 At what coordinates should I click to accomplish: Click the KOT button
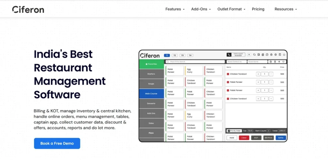pos(256,138)
